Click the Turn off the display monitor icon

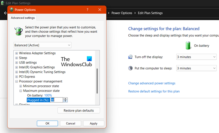click(131, 57)
